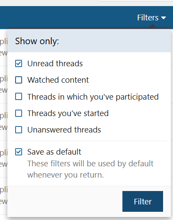Apply filters with the Filter button
Viewport: 173px width, 220px height.
click(143, 201)
